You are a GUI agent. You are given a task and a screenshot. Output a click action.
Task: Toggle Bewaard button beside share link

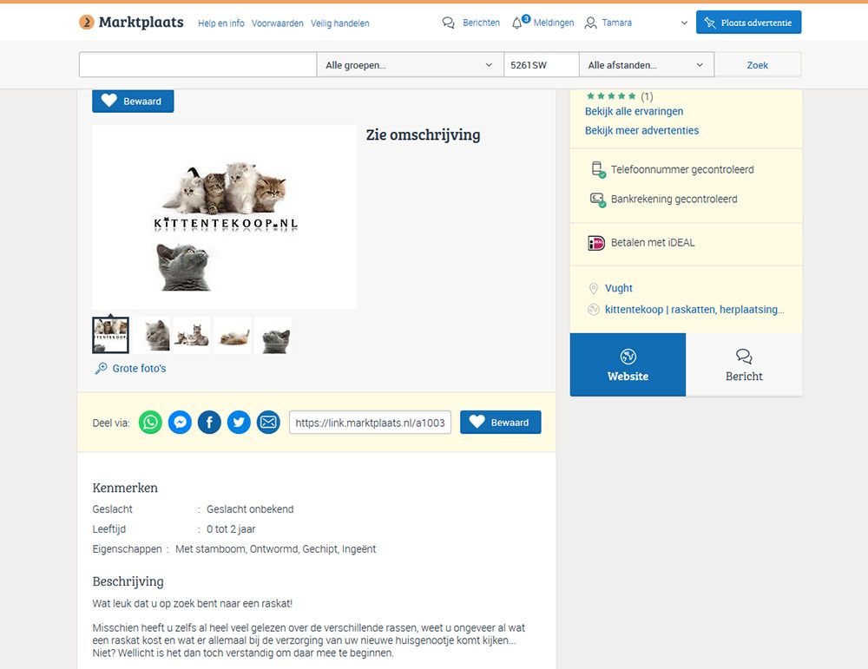tap(501, 423)
